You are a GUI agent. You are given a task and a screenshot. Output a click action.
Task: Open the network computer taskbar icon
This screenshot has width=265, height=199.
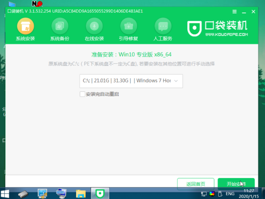tap(43, 193)
